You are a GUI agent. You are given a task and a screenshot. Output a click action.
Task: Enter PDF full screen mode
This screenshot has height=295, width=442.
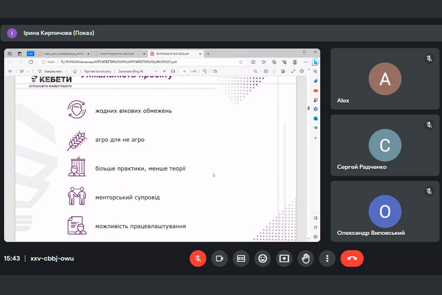click(293, 71)
